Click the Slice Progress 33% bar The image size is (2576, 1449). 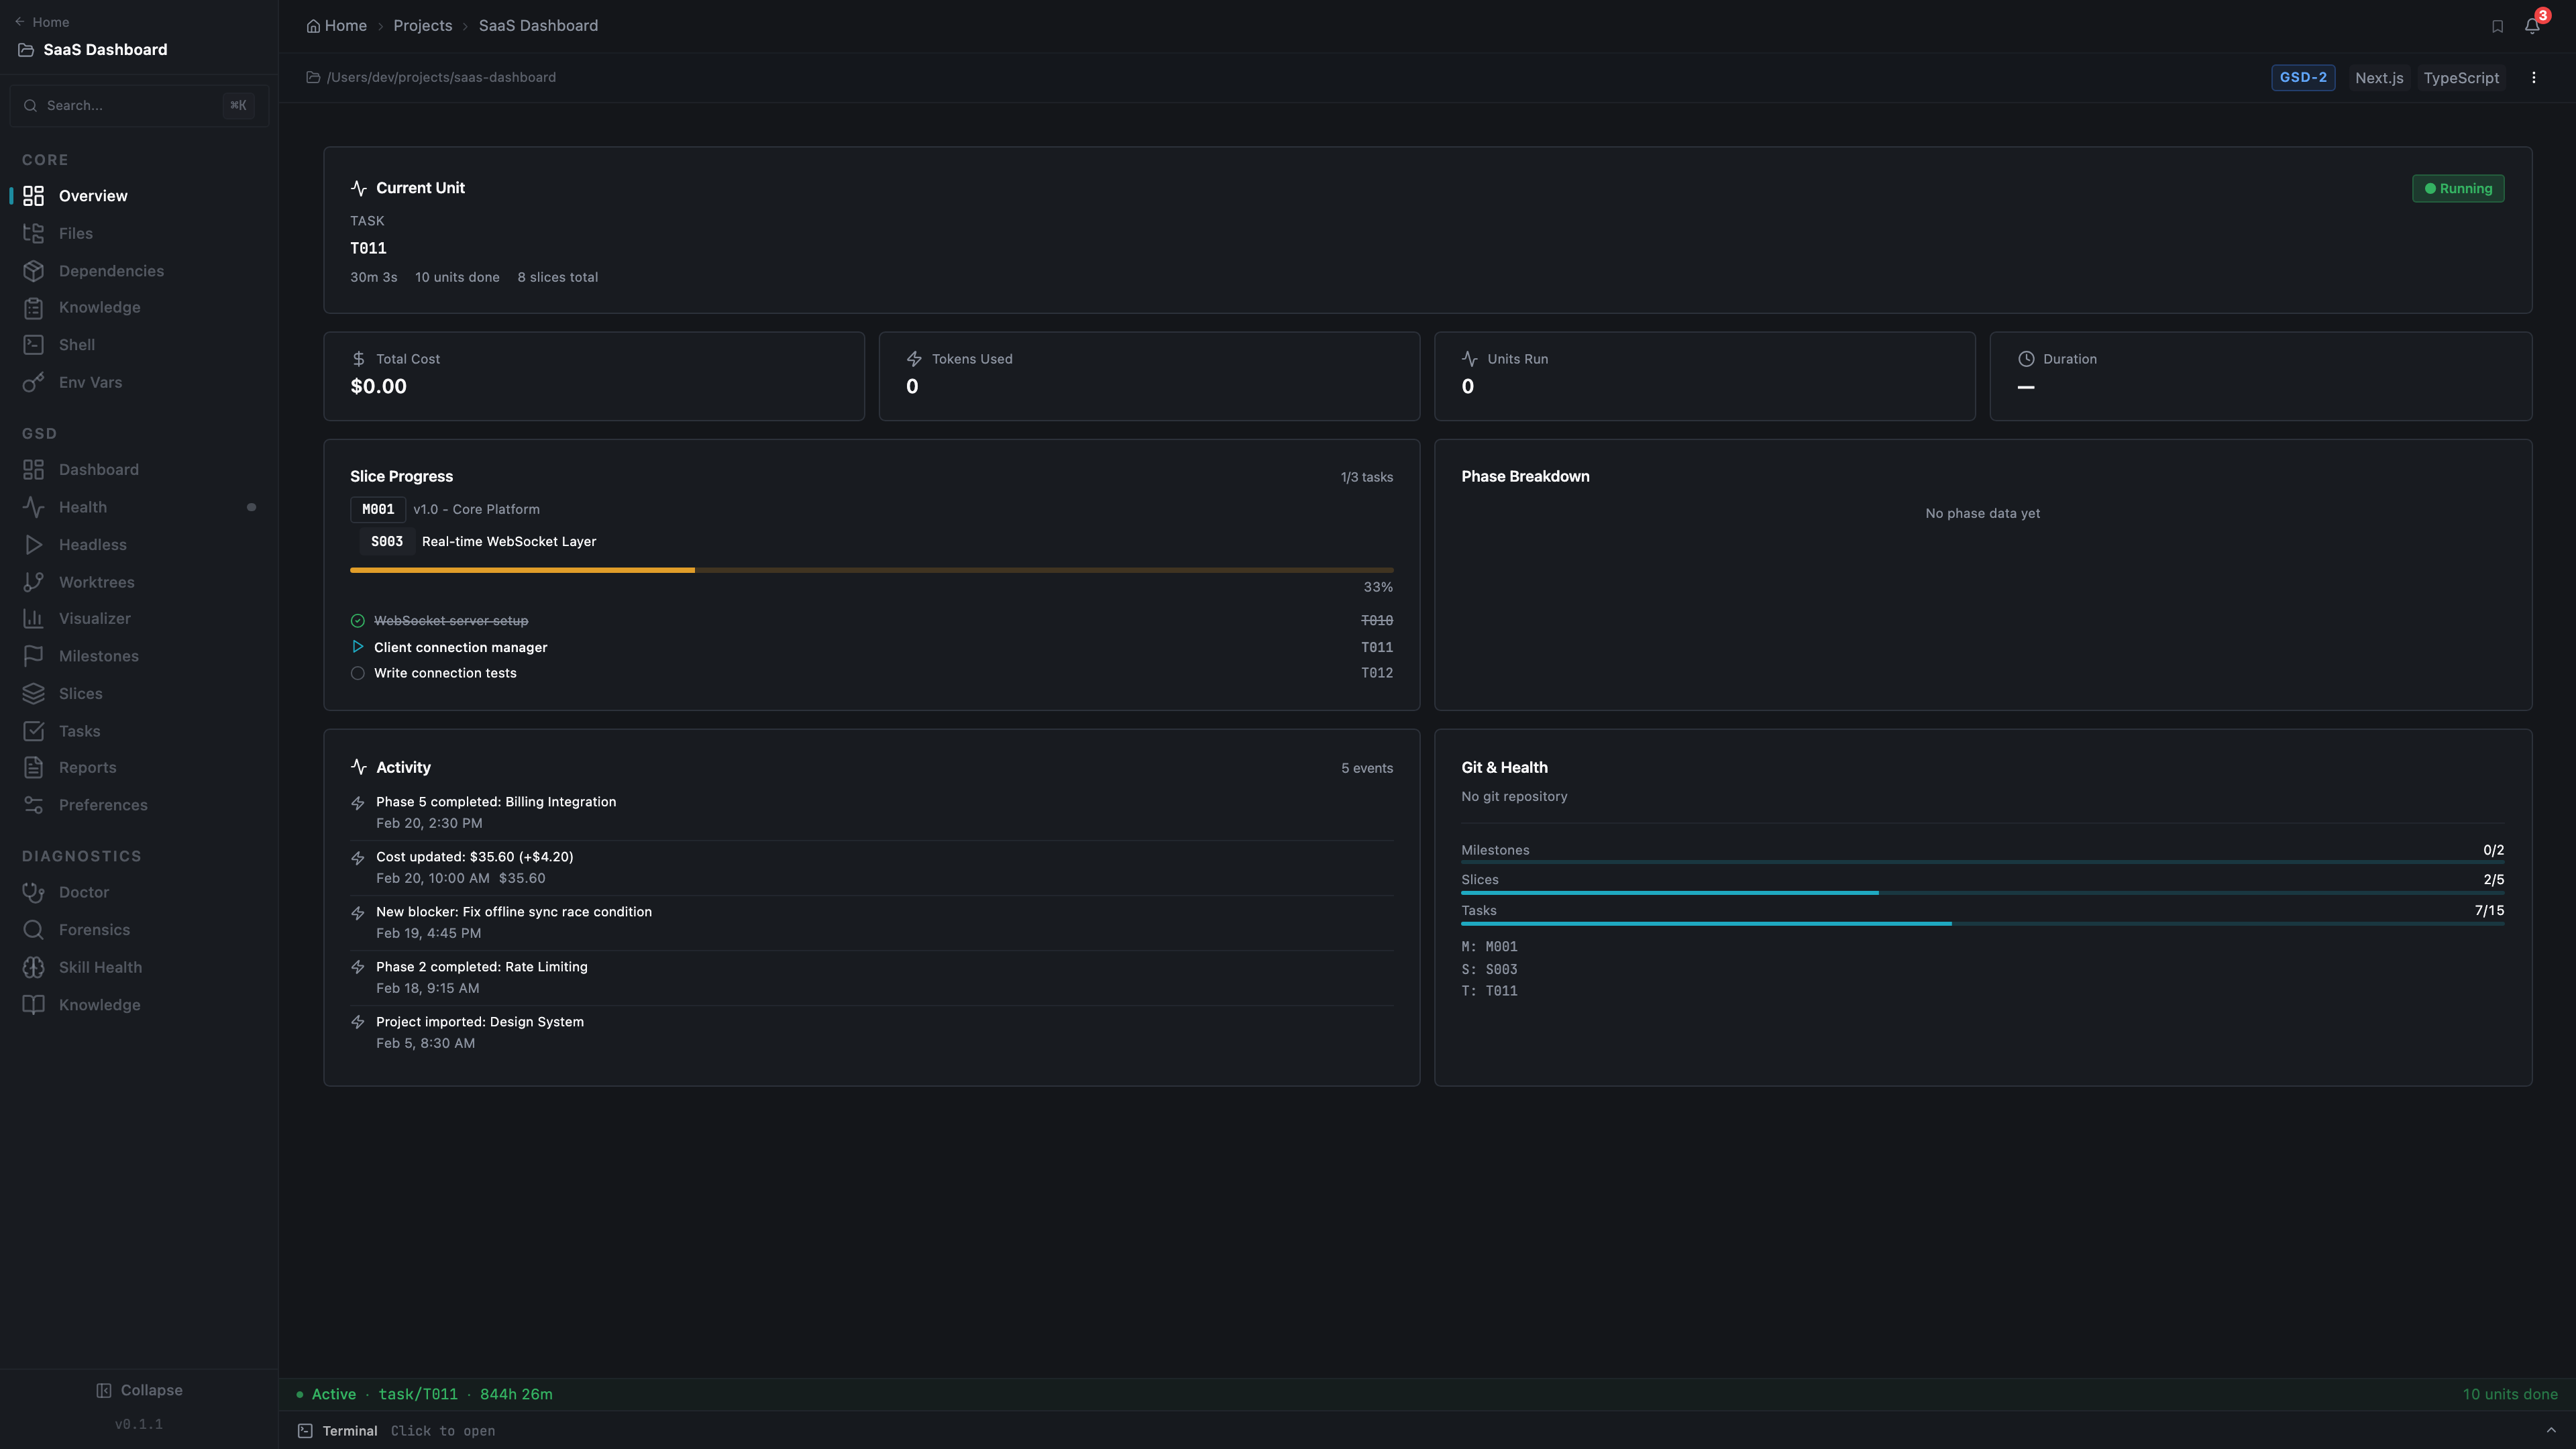point(870,570)
